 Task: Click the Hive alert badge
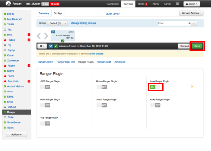[29, 35]
